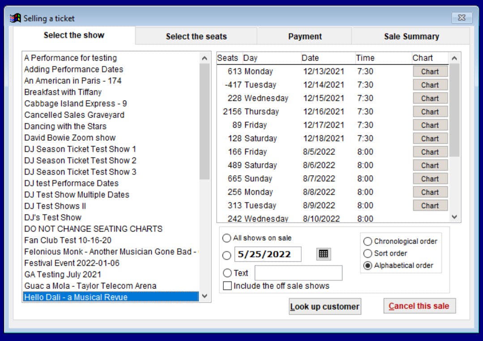Enable Include the off sale shows
The height and width of the screenshot is (341, 483).
[227, 286]
